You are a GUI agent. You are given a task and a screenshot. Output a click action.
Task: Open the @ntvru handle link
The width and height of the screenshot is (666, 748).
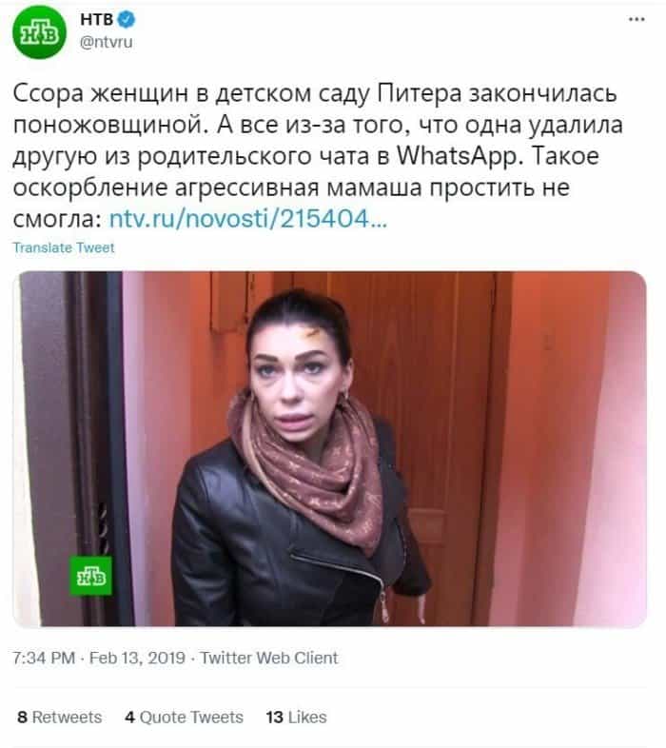click(x=106, y=42)
